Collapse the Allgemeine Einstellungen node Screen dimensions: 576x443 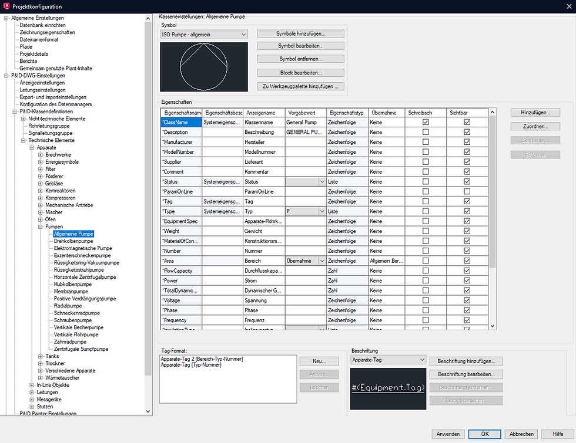coord(6,18)
